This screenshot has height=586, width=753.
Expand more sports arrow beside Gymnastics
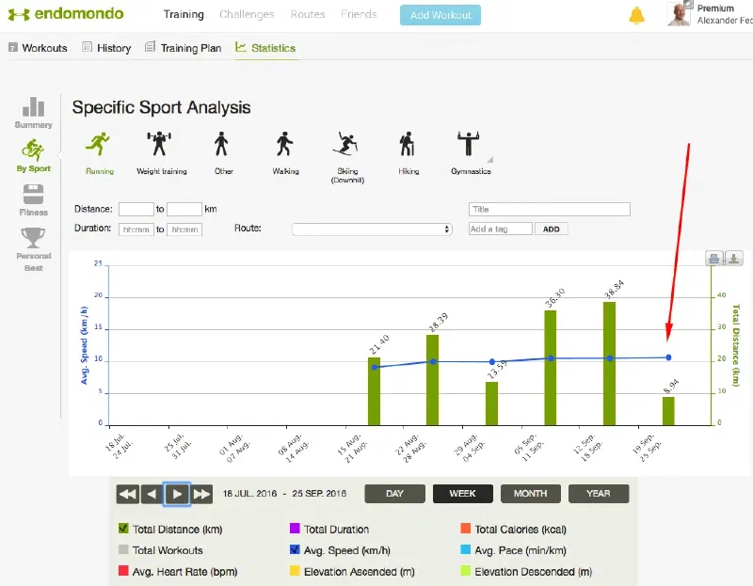[x=490, y=159]
